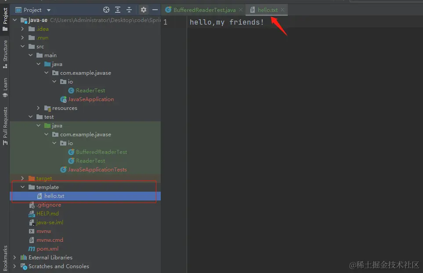423x273 pixels.
Task: Click the Maven pom.xml icon
Action: pos(32,249)
